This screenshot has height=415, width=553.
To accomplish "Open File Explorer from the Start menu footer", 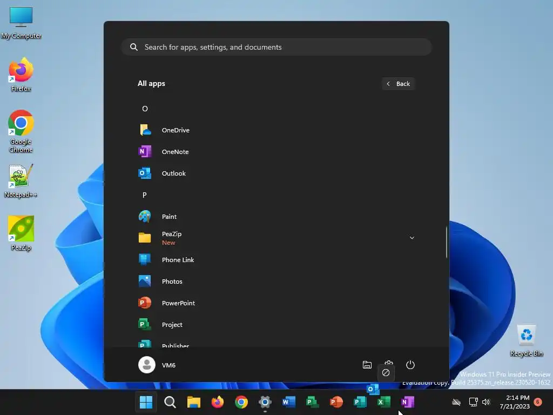I will 367,365.
